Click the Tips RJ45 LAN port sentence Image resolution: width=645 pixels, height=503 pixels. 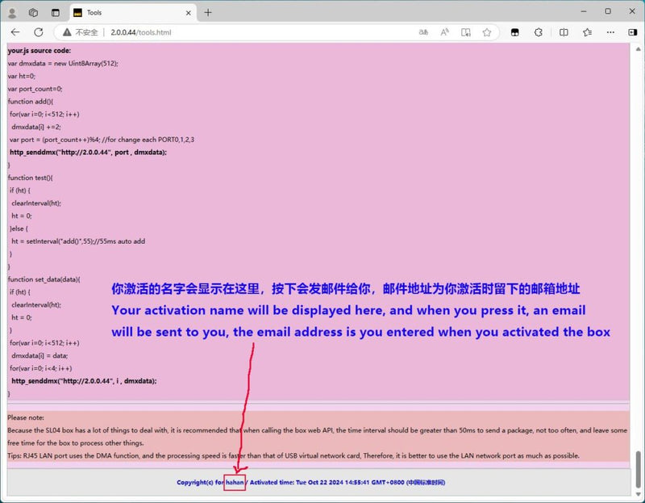(x=293, y=455)
